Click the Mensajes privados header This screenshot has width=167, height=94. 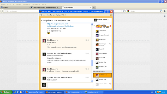[x=102, y=71]
